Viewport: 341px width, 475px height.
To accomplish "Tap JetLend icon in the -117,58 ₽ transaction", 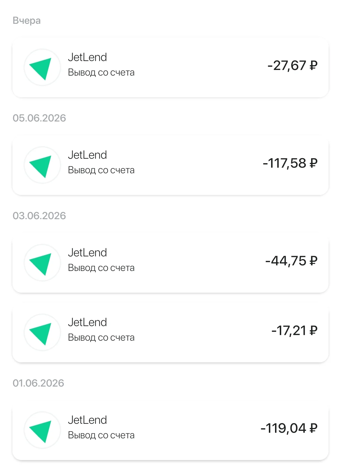I will click(x=42, y=165).
